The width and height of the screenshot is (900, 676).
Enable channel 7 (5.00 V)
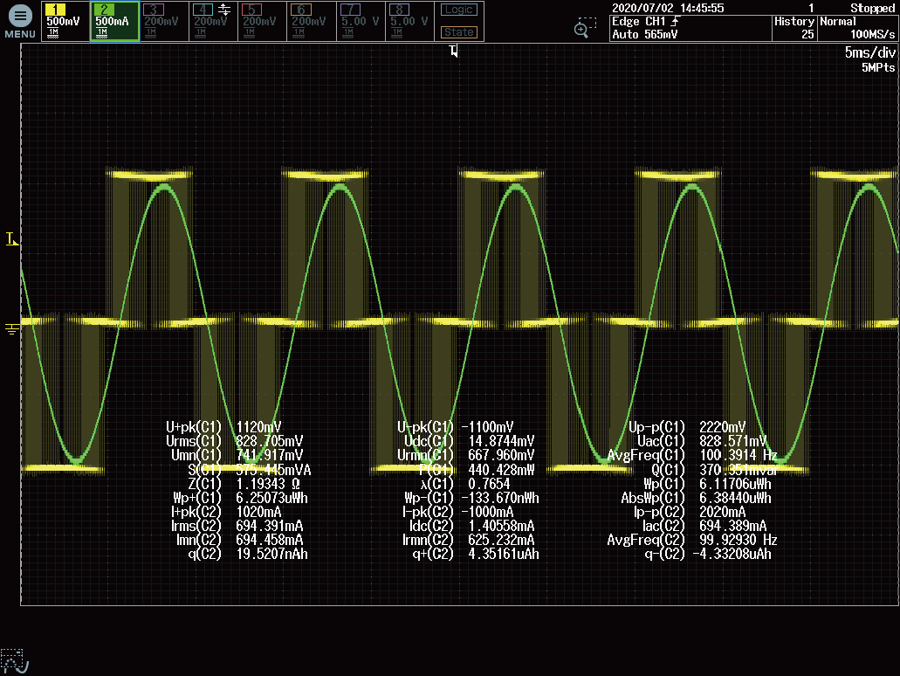click(361, 21)
